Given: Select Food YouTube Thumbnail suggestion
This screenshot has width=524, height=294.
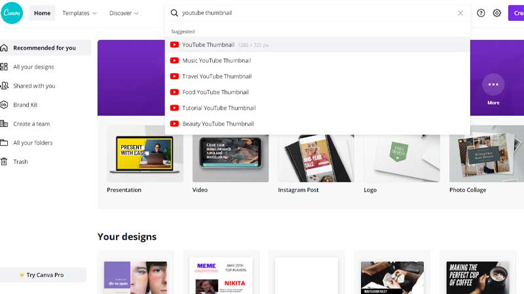Looking at the screenshot, I should 318,92.
